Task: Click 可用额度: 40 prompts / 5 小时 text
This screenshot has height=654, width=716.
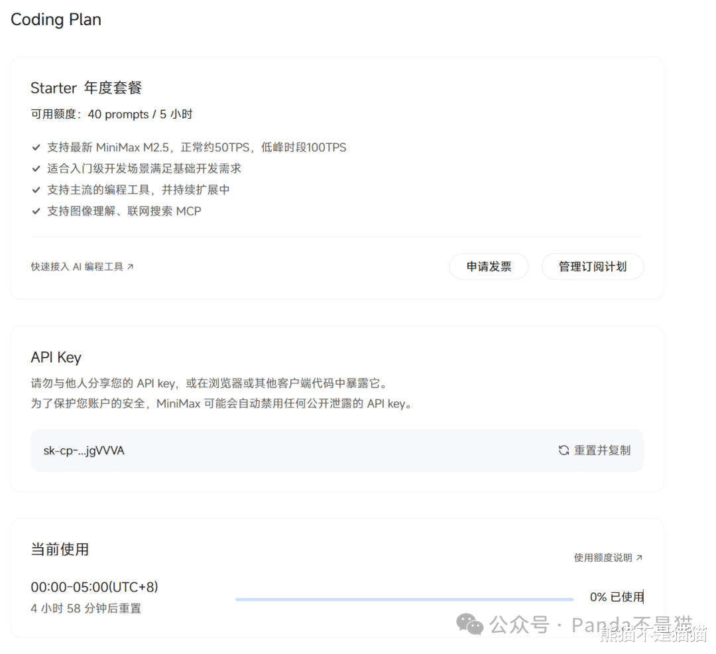Action: point(111,114)
